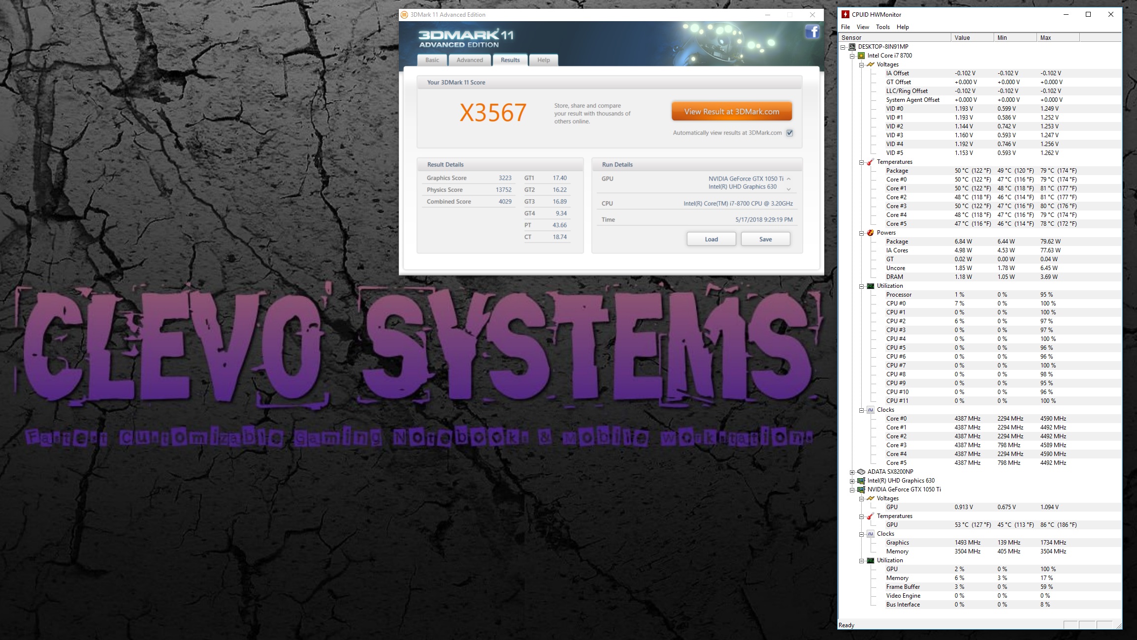This screenshot has width=1137, height=640.
Task: Click the GPU list down arrow in Run Details
Action: [789, 189]
